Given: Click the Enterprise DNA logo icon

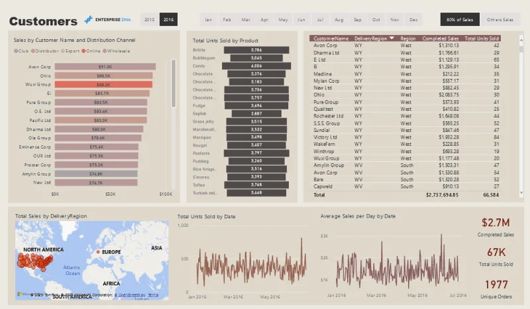Looking at the screenshot, I should (x=89, y=20).
